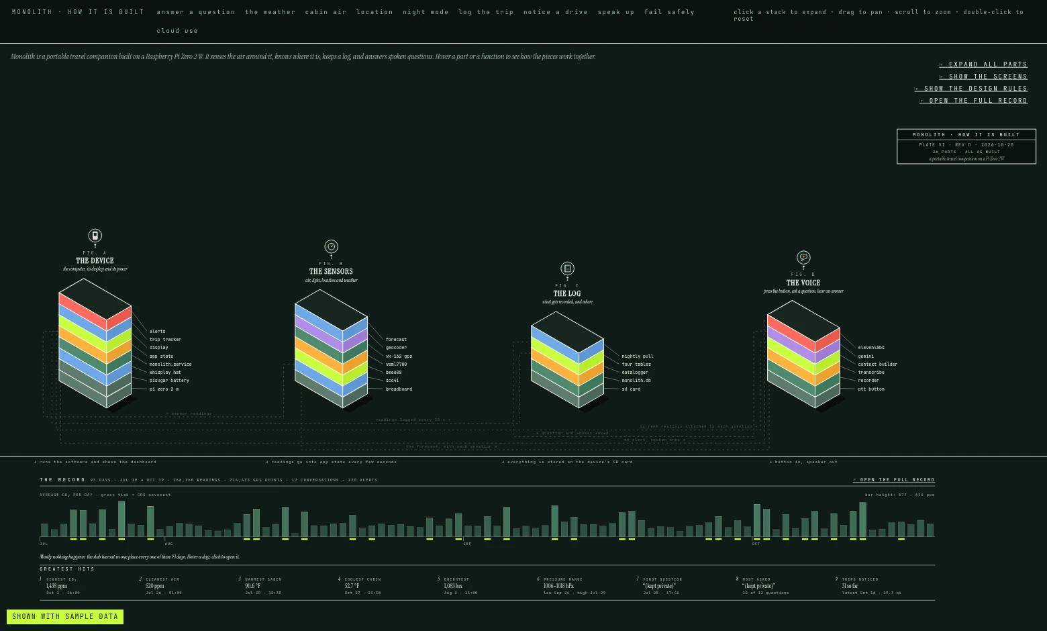Viewport: 1047px width, 631px height.
Task: Click the 'elevenlabs' label on The Voice
Action: (871, 348)
